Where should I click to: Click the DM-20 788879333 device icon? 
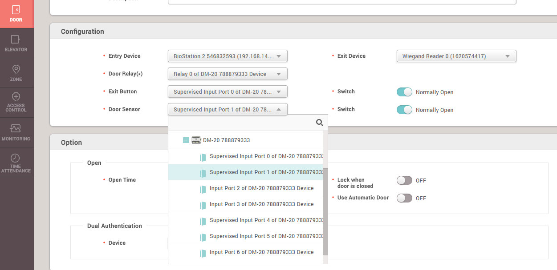[x=196, y=140]
